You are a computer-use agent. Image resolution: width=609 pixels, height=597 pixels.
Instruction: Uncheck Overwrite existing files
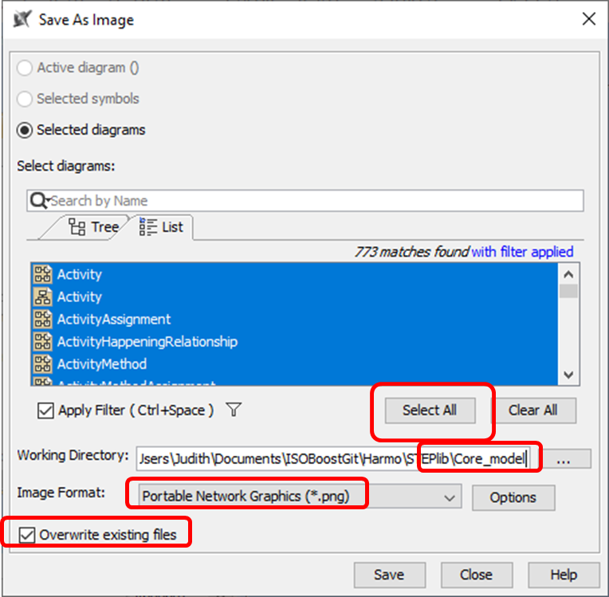tap(26, 534)
